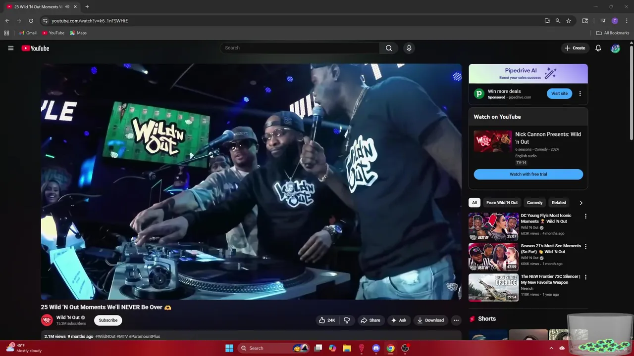Select the Related filter chip
634x356 pixels.
point(559,203)
